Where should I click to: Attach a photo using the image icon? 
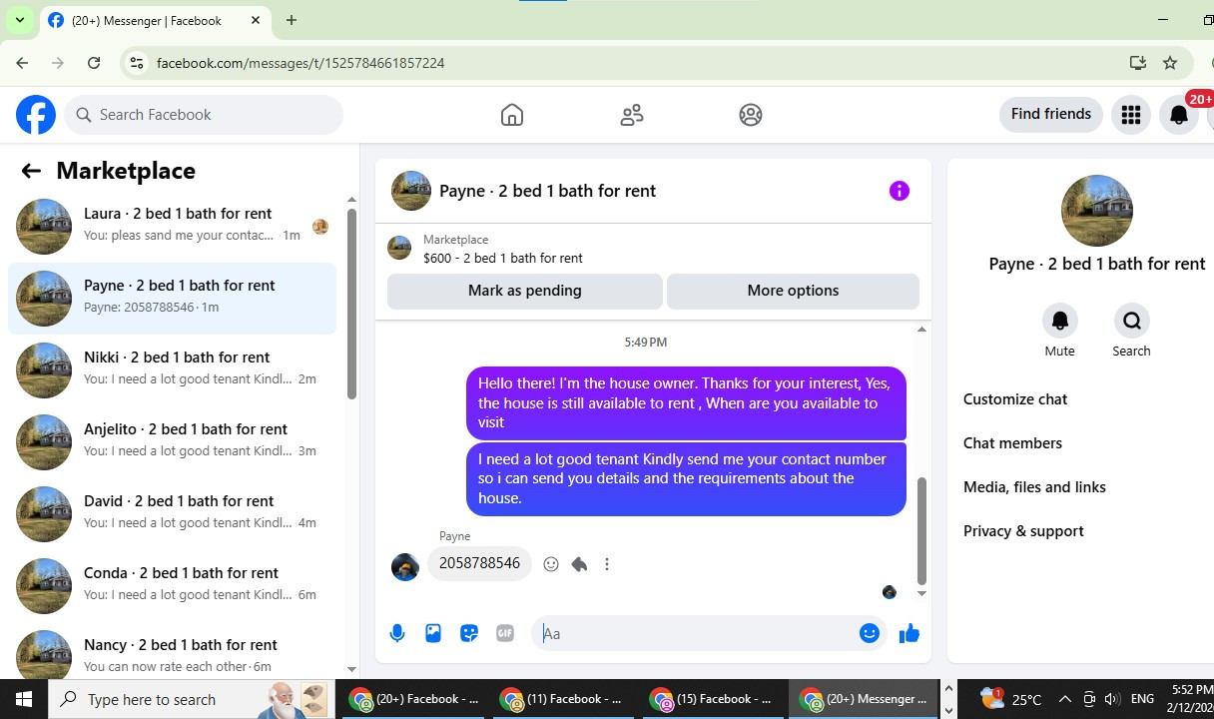click(433, 633)
